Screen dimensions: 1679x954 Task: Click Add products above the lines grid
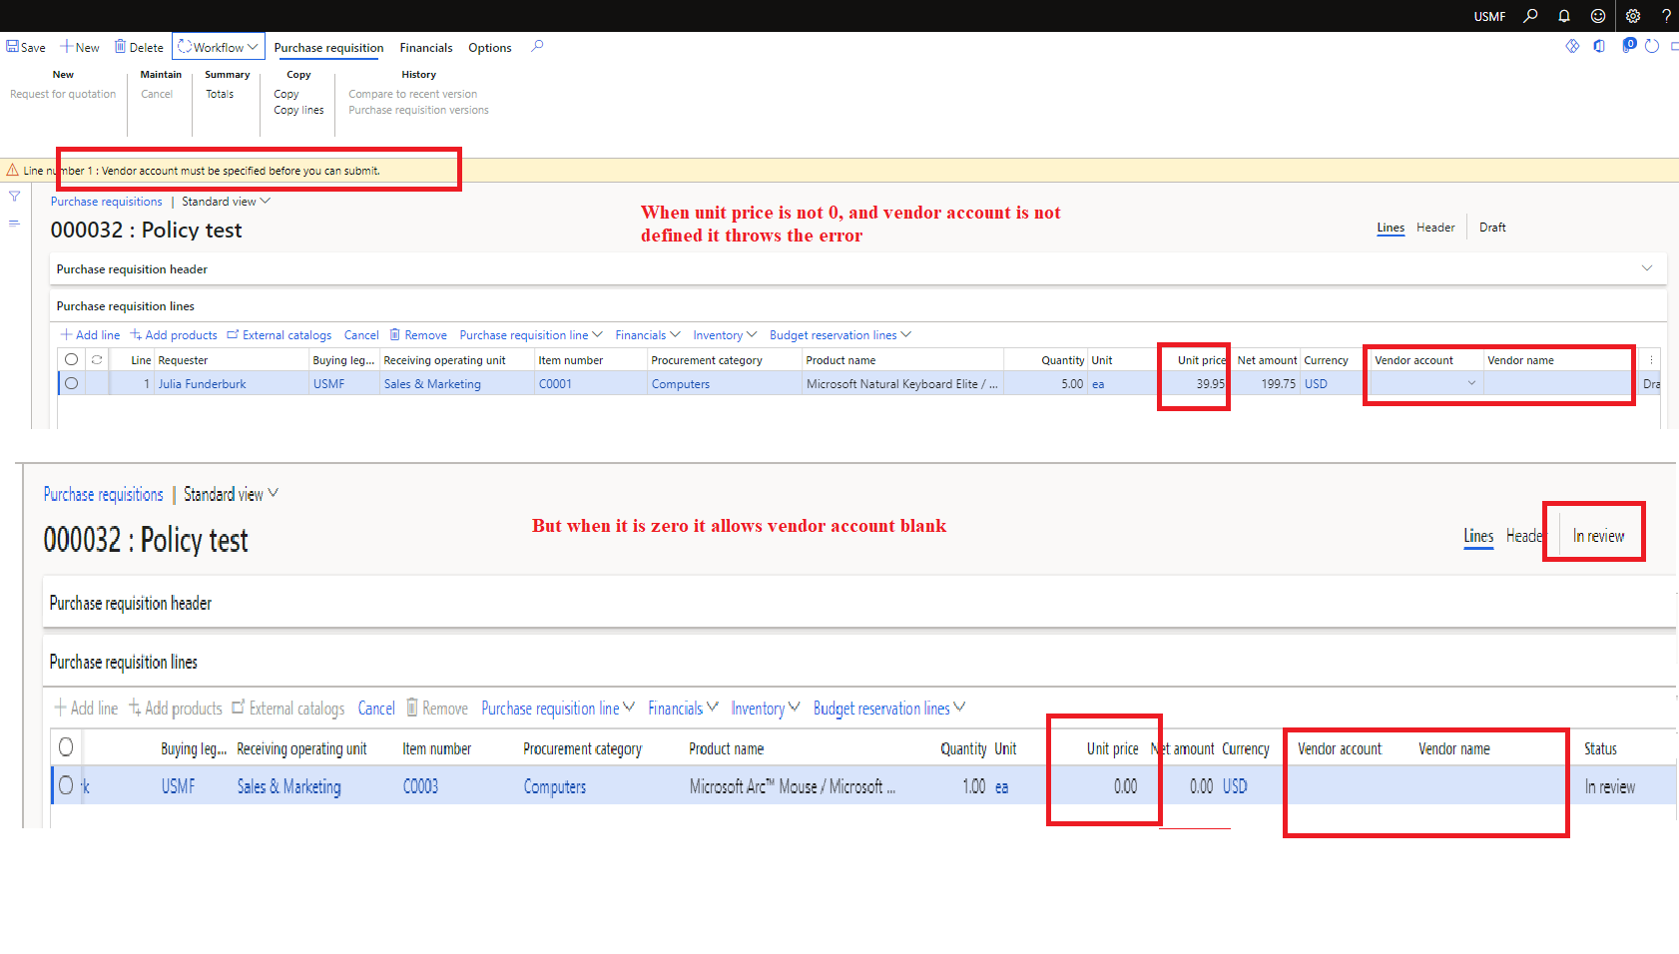tap(181, 334)
